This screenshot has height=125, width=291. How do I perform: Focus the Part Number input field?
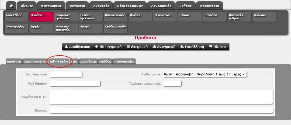click(x=75, y=84)
